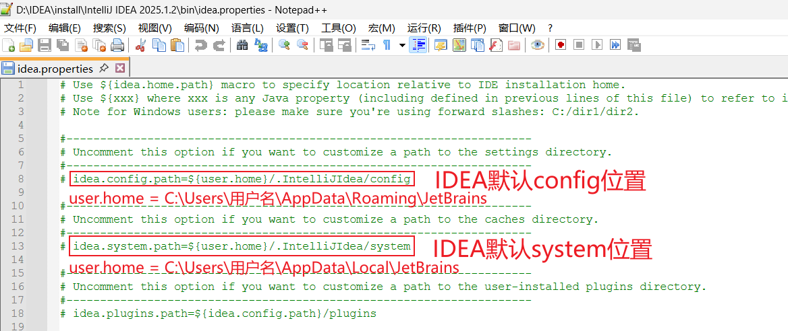The width and height of the screenshot is (788, 331).
Task: Play back the recorded macro
Action: (x=597, y=46)
